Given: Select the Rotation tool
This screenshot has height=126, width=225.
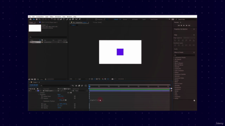Looking at the screenshot, I should coord(52,19).
